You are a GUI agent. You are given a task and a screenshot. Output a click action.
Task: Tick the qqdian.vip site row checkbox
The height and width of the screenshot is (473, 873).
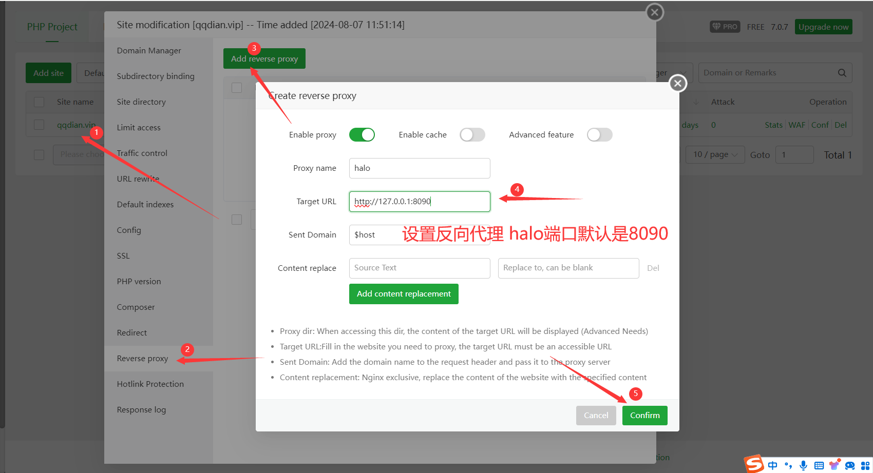click(39, 125)
